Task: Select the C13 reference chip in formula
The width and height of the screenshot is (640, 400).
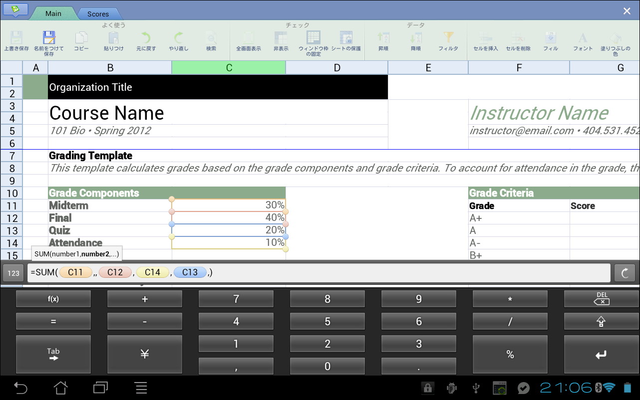Action: coord(190,272)
